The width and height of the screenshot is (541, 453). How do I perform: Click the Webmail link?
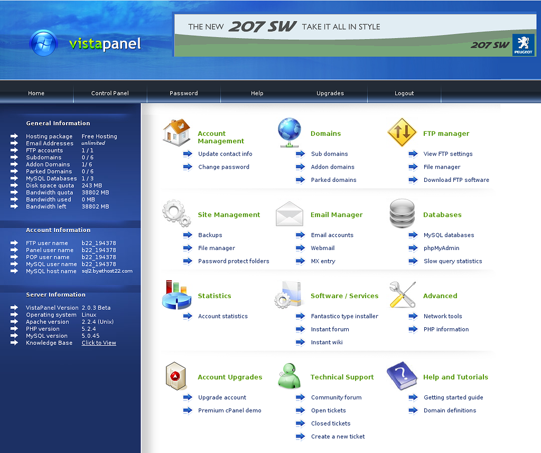point(323,248)
